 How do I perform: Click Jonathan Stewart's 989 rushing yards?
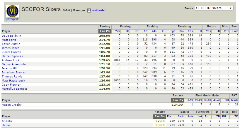(154, 72)
